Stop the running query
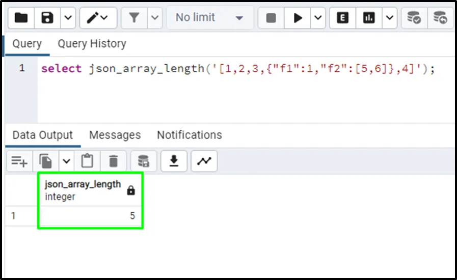This screenshot has width=457, height=280. (x=271, y=18)
